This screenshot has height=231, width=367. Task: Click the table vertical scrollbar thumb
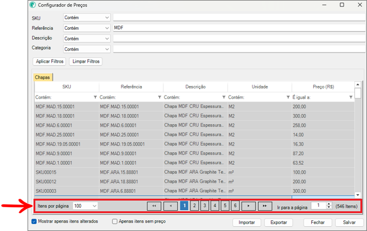[357, 93]
